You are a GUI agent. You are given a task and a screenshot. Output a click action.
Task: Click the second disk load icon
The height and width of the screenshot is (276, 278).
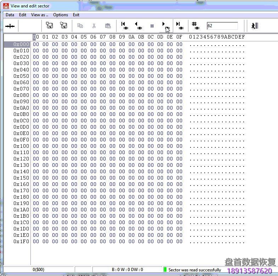coord(63,25)
